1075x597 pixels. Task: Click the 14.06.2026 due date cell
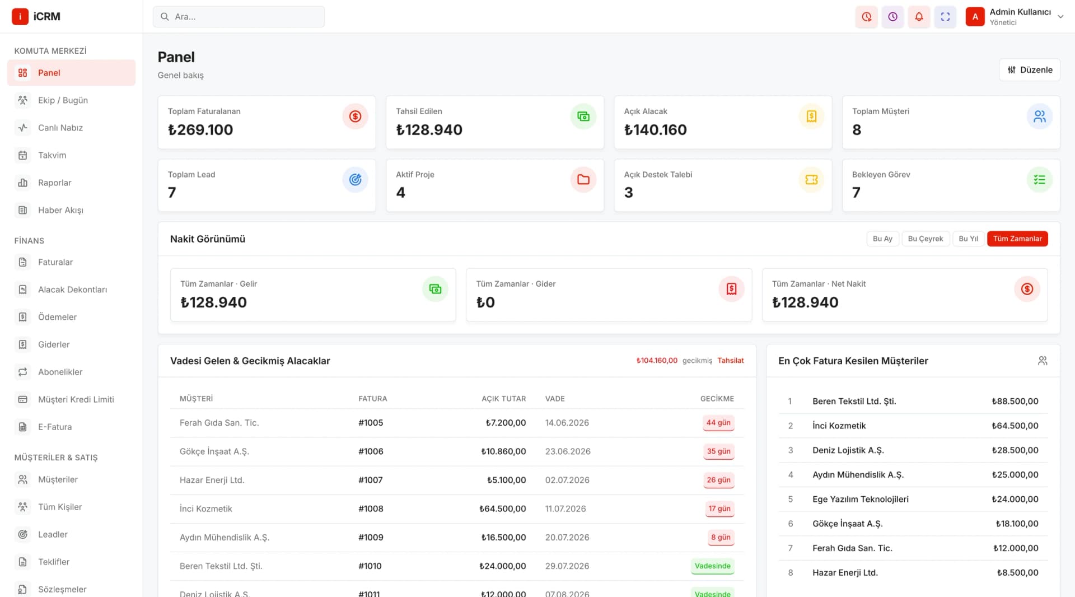pyautogui.click(x=567, y=423)
